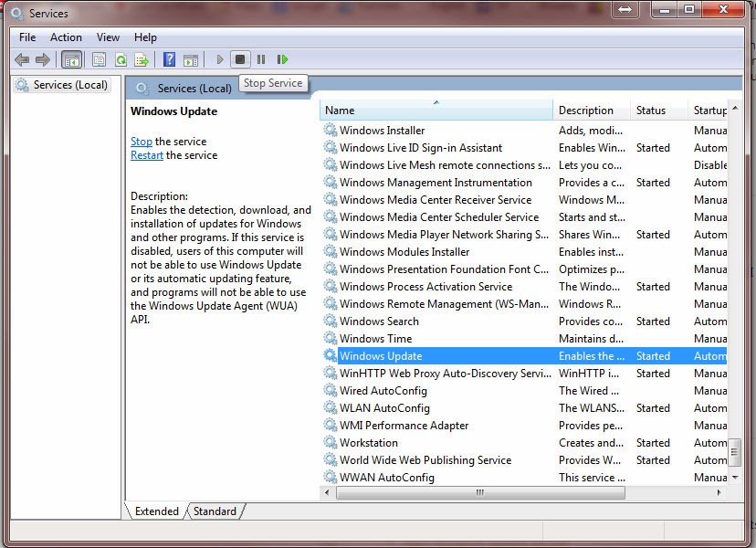Select Windows Media Player Network Sharing Service
The height and width of the screenshot is (548, 756).
click(x=524, y=235)
